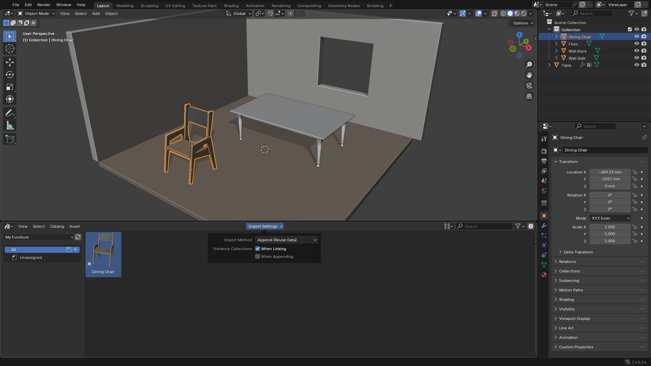651x366 pixels.
Task: Disable Wall Side in renders
Action: [644, 58]
